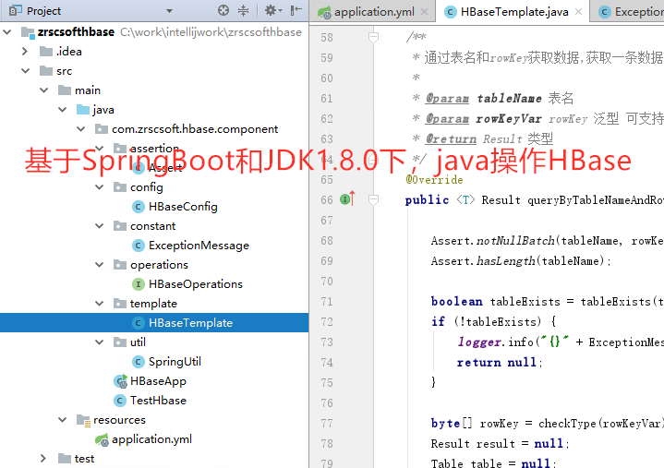Click the zrscsofthbase module icon
This screenshot has height=468, width=664.
(28, 32)
